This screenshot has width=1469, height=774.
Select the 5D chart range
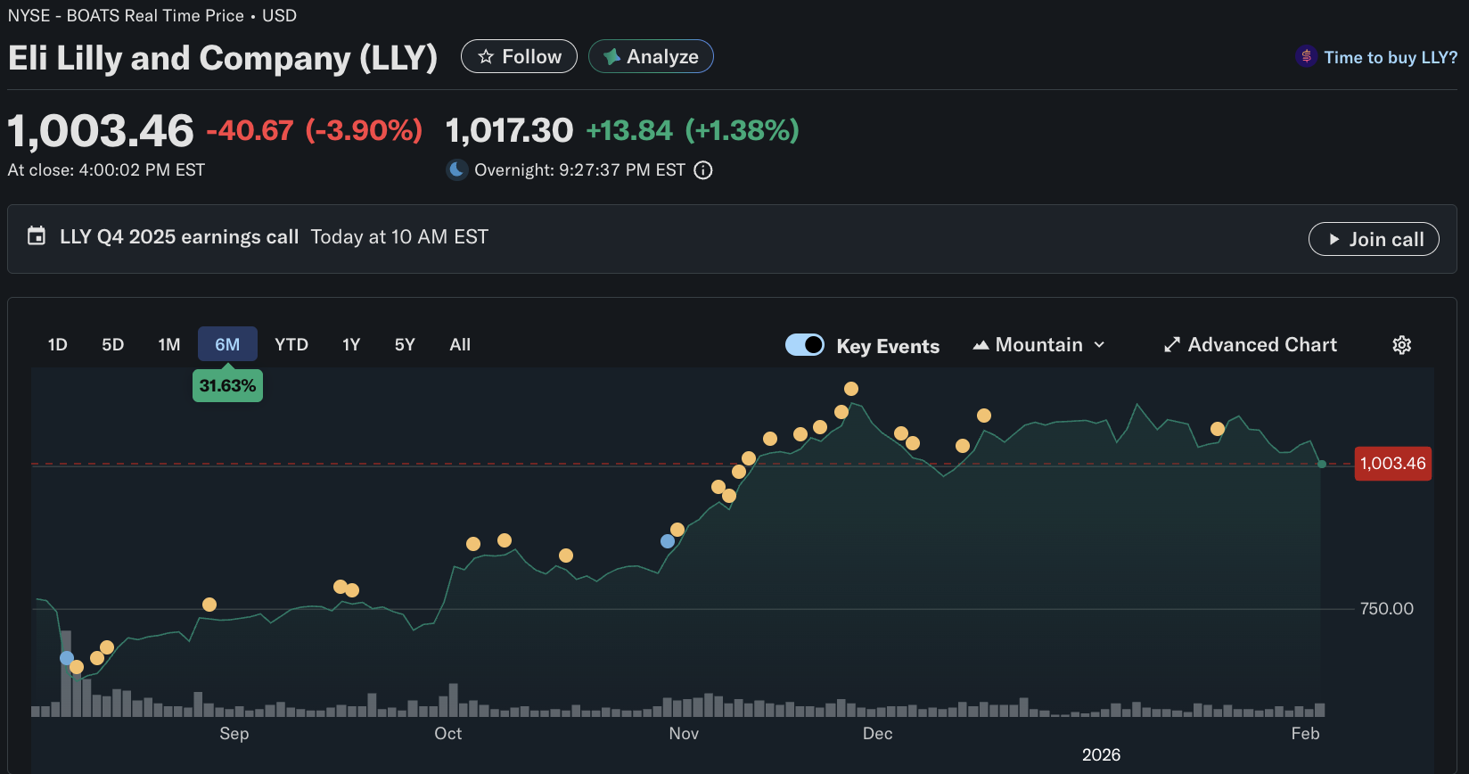112,344
